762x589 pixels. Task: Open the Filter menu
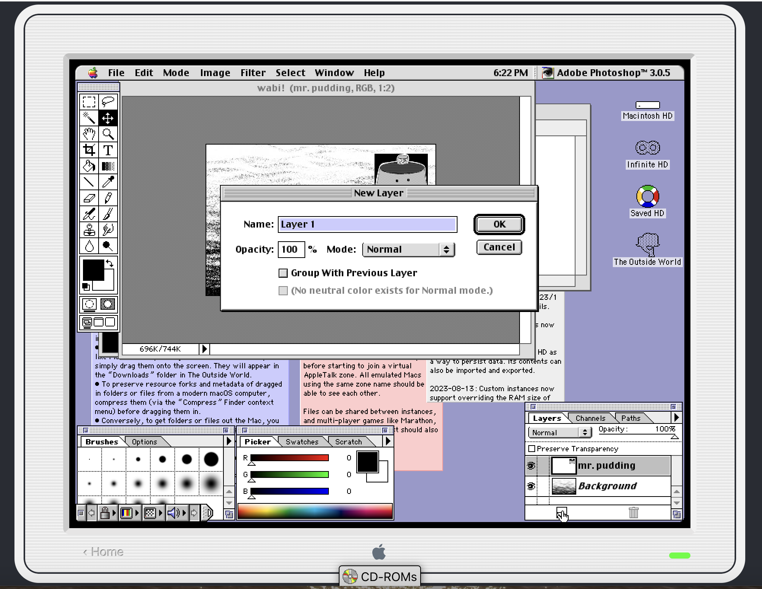tap(253, 73)
